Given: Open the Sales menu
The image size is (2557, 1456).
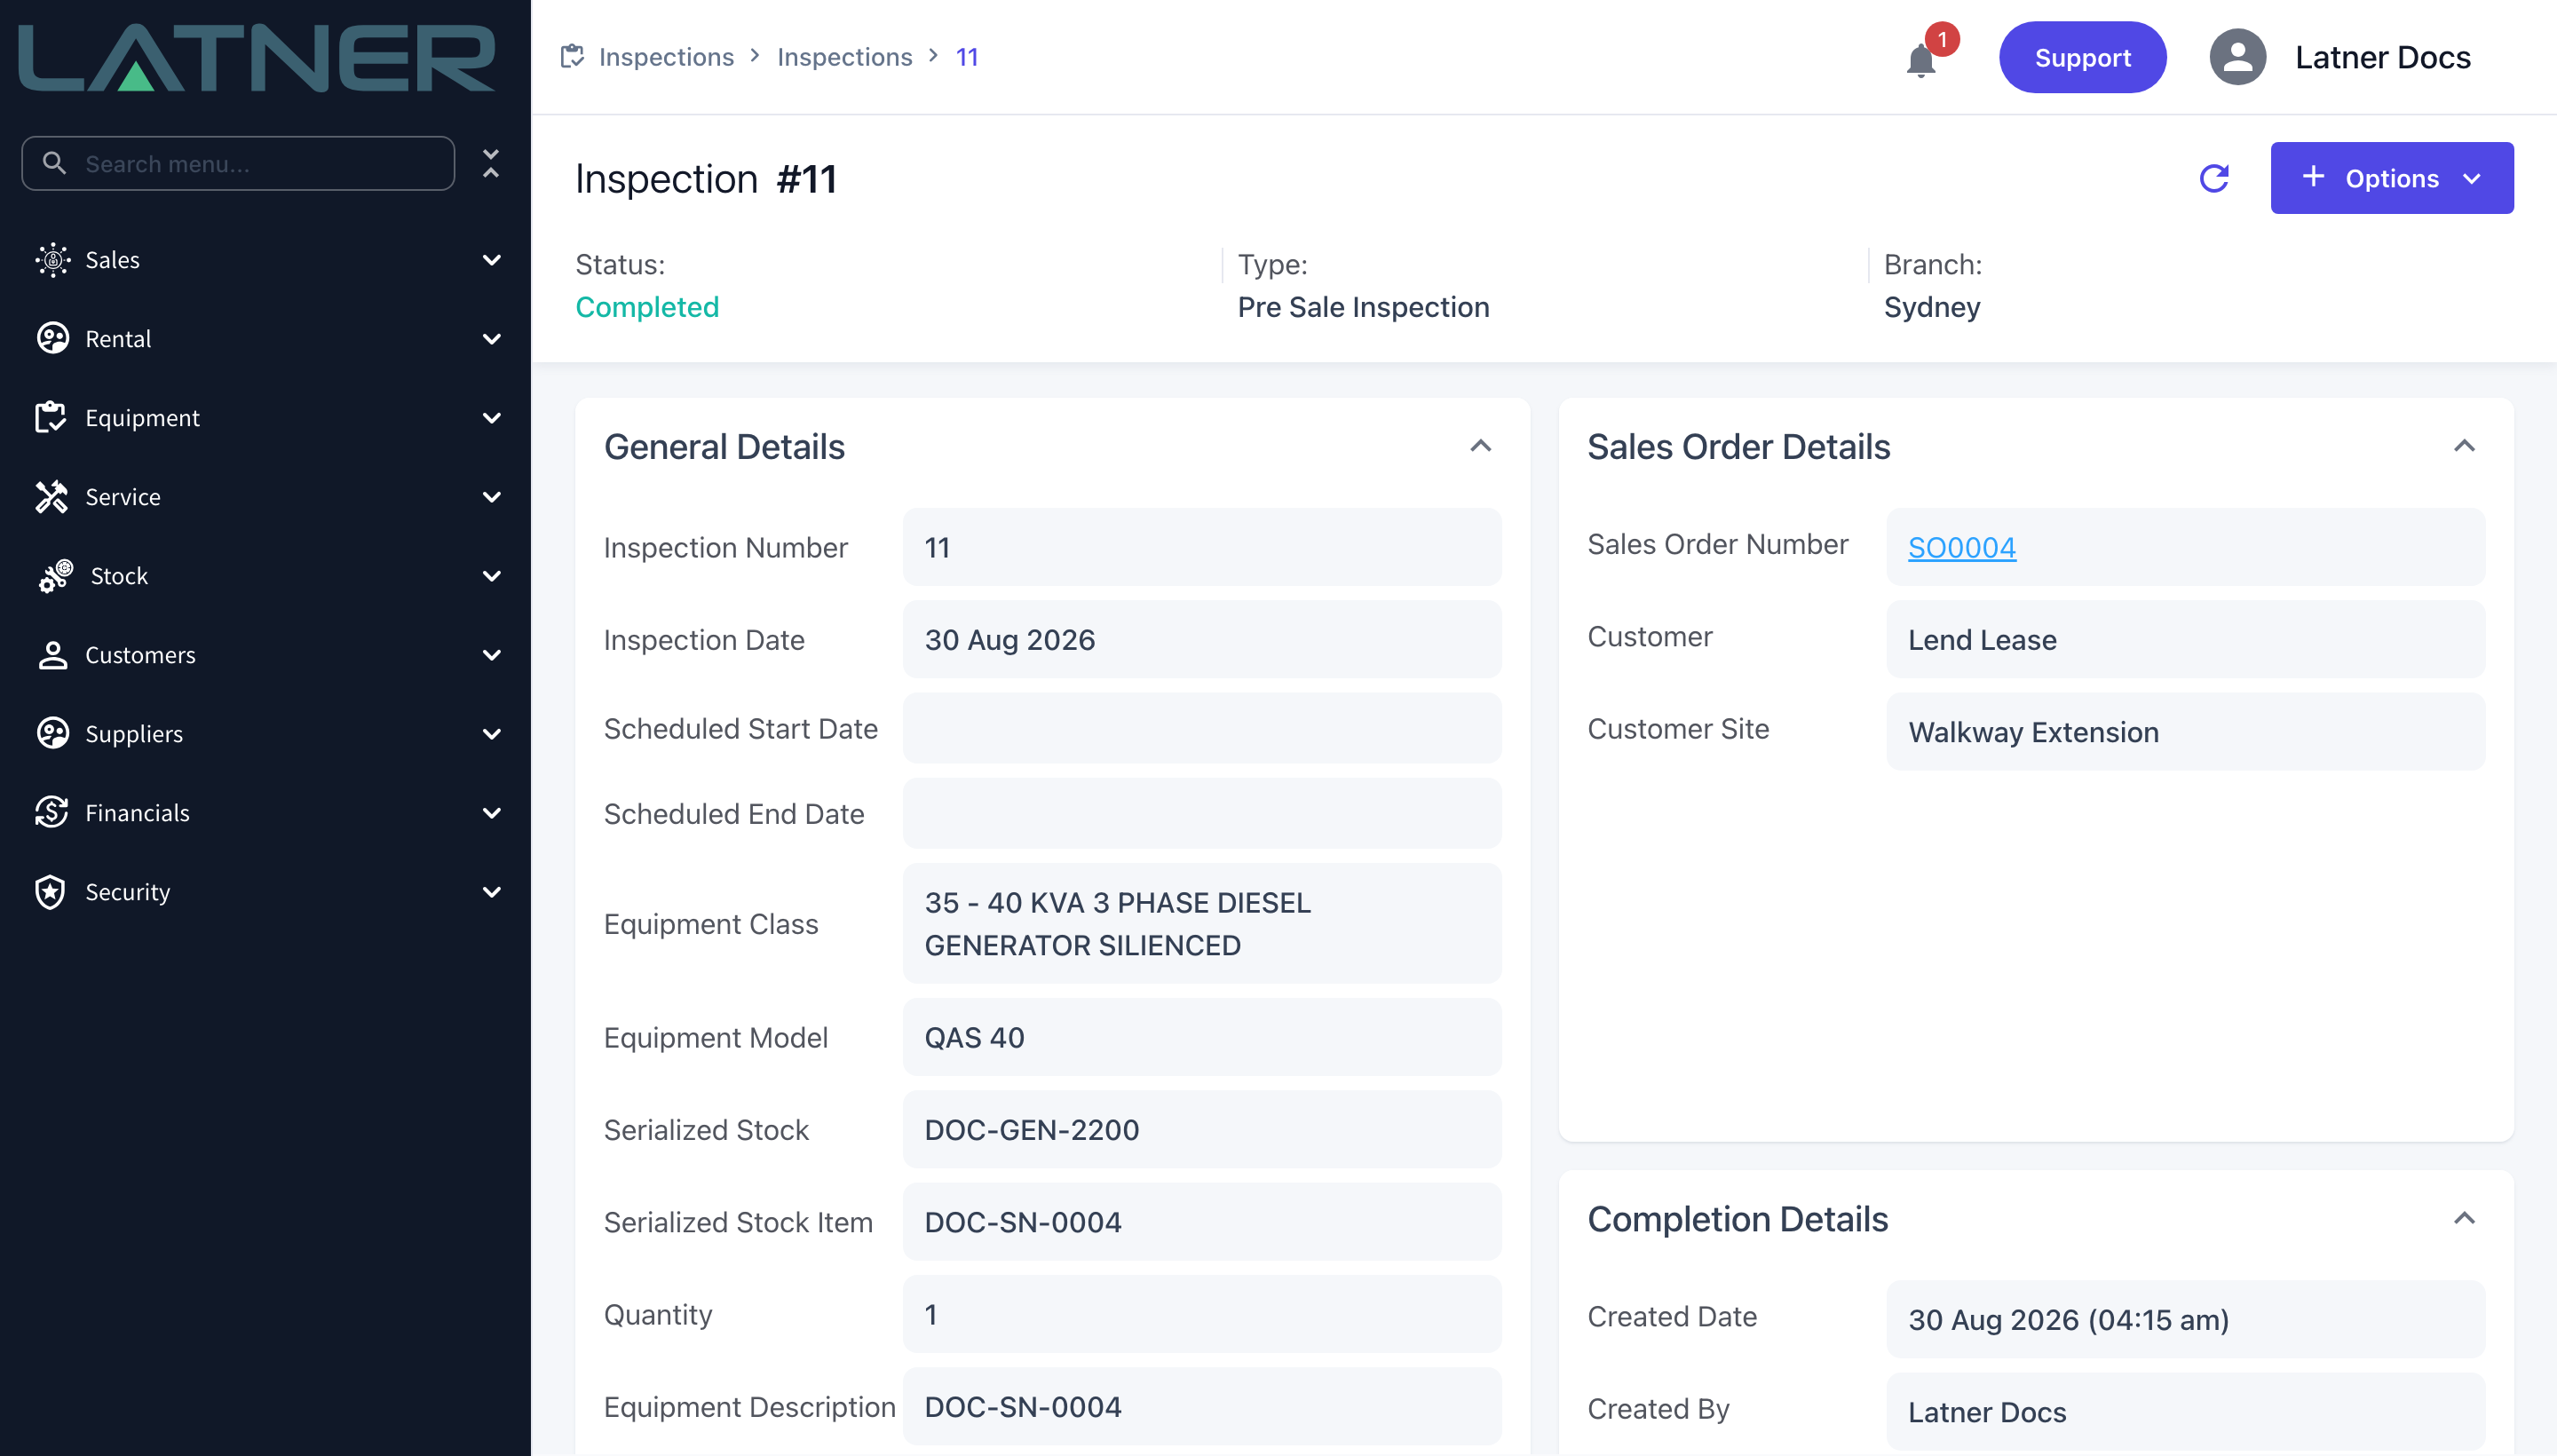Looking at the screenshot, I should pos(265,260).
